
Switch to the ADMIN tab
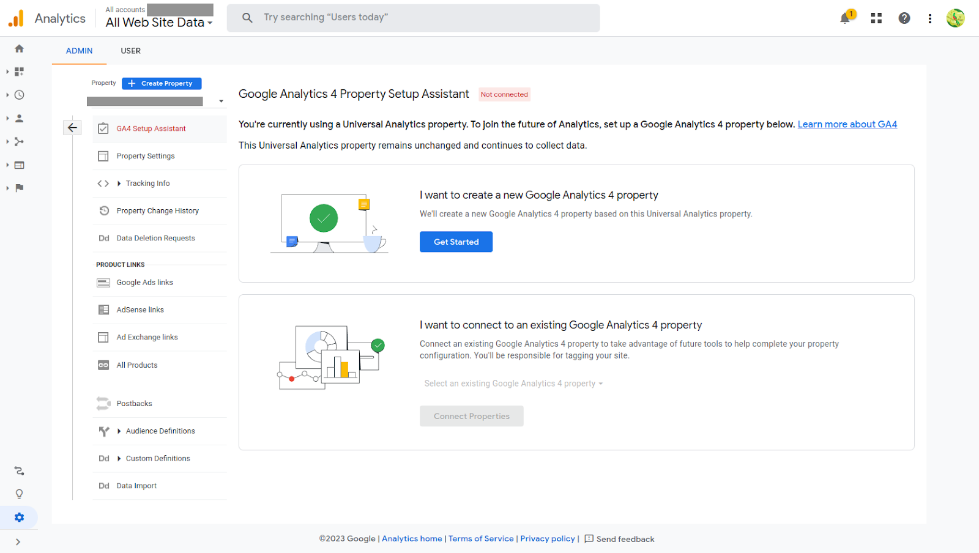(80, 51)
